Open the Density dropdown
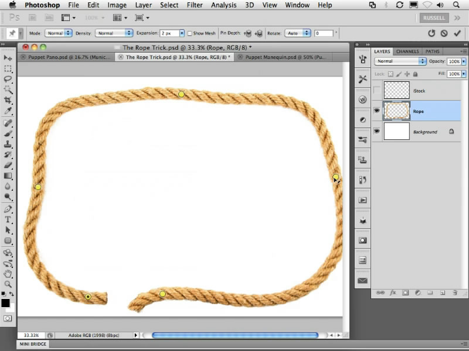Image resolution: width=469 pixels, height=351 pixels. [114, 33]
